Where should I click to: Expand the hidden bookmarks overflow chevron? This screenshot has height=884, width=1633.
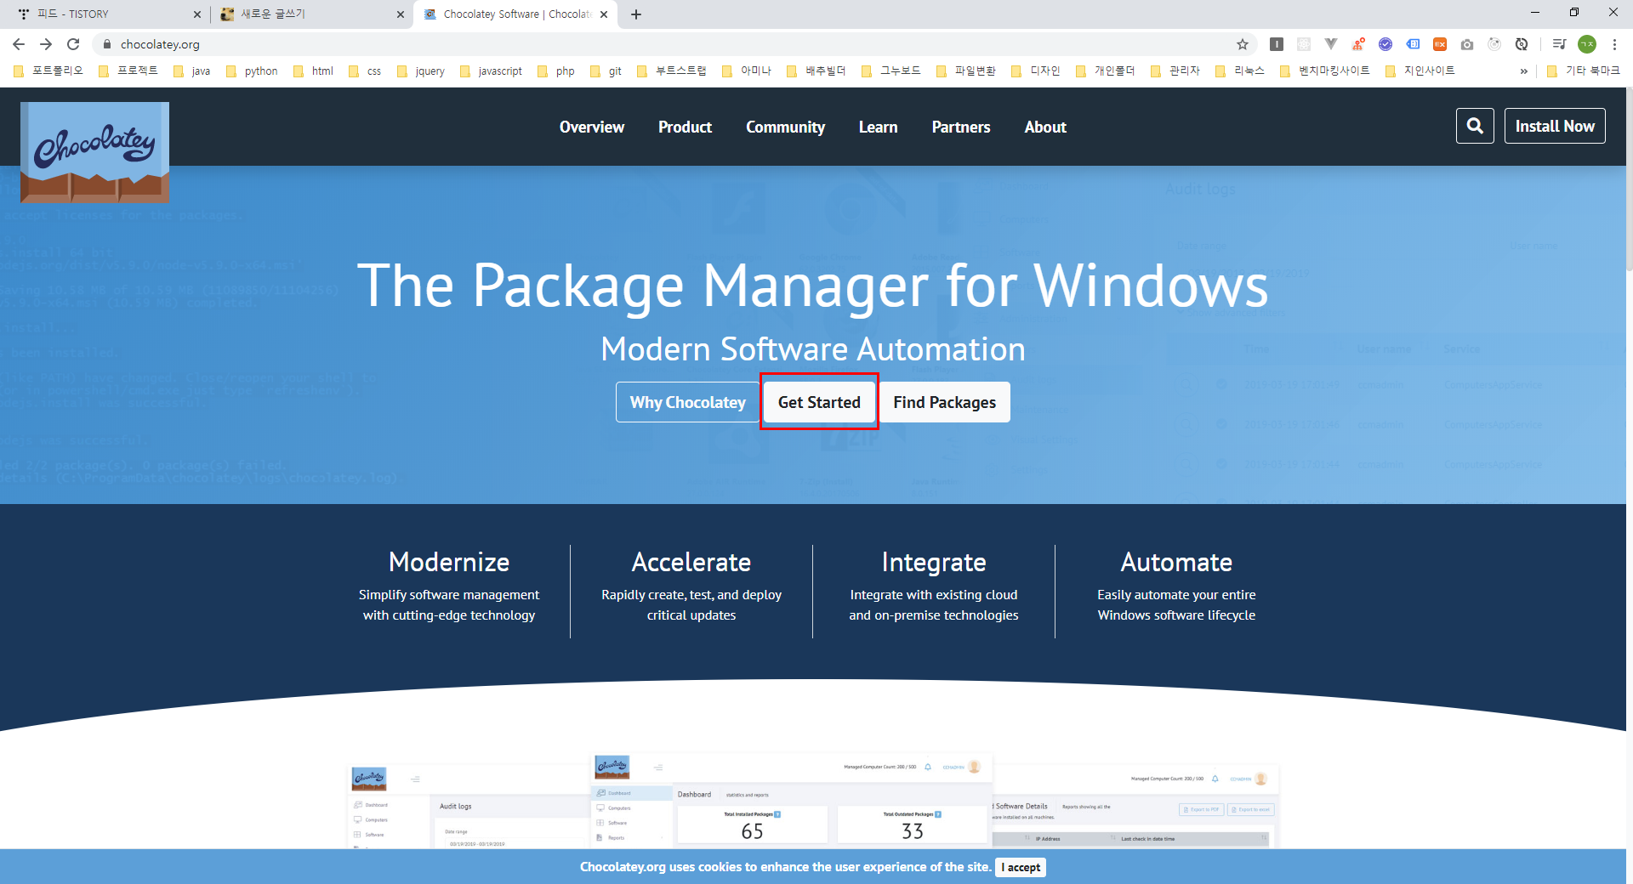click(x=1523, y=71)
